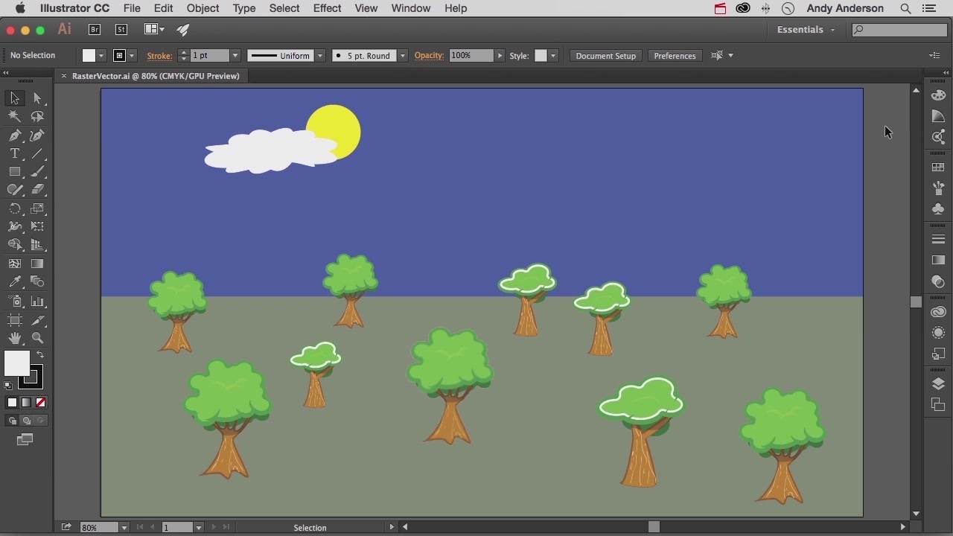Choose the Type tool
Viewport: 953px width, 536px height.
(14, 153)
